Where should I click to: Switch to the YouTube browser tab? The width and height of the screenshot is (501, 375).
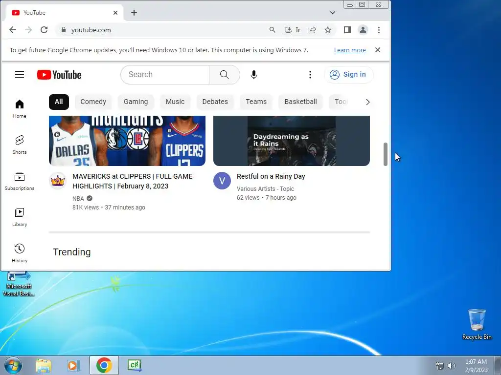64,13
